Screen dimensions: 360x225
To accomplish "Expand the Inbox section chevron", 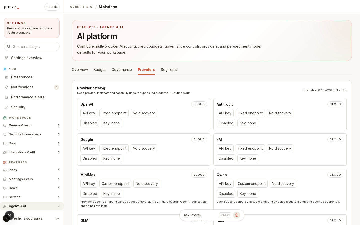I will (59, 170).
